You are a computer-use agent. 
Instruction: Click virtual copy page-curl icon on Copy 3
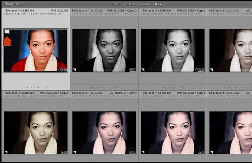pyautogui.click(x=6, y=152)
